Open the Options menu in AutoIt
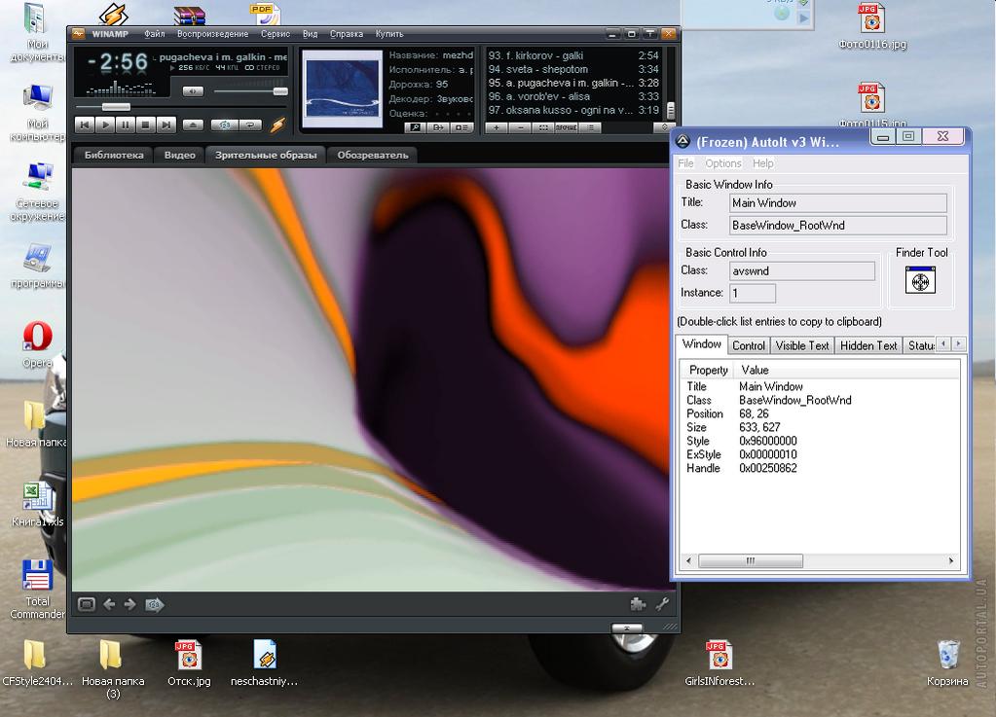The height and width of the screenshot is (717, 996). (x=723, y=163)
